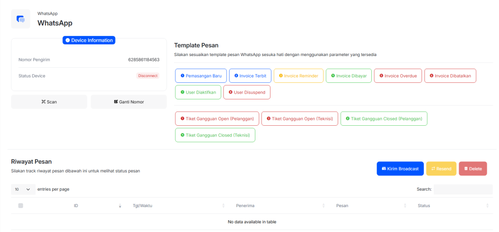Open the Invoice Dibayar template

tap(349, 76)
